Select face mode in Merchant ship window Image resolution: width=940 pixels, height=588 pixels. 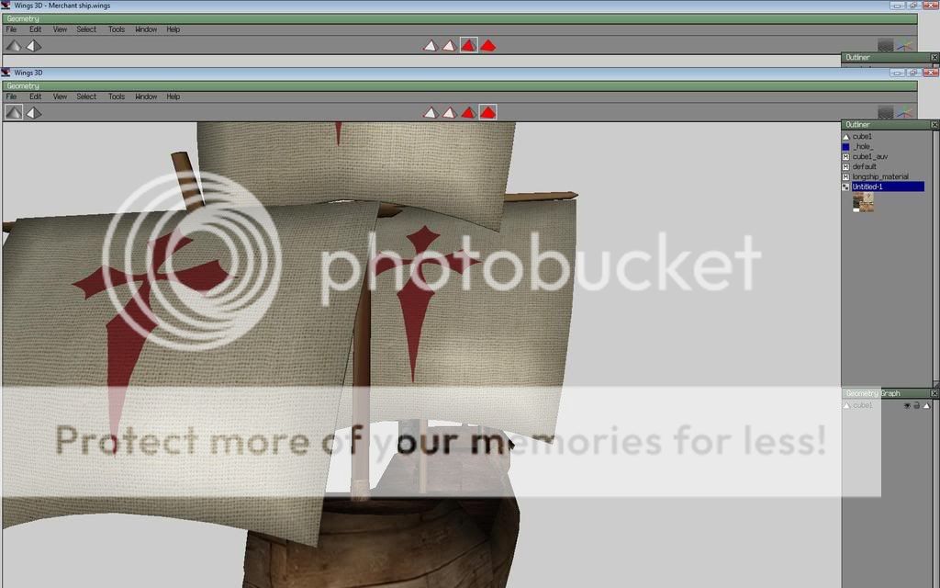click(468, 45)
